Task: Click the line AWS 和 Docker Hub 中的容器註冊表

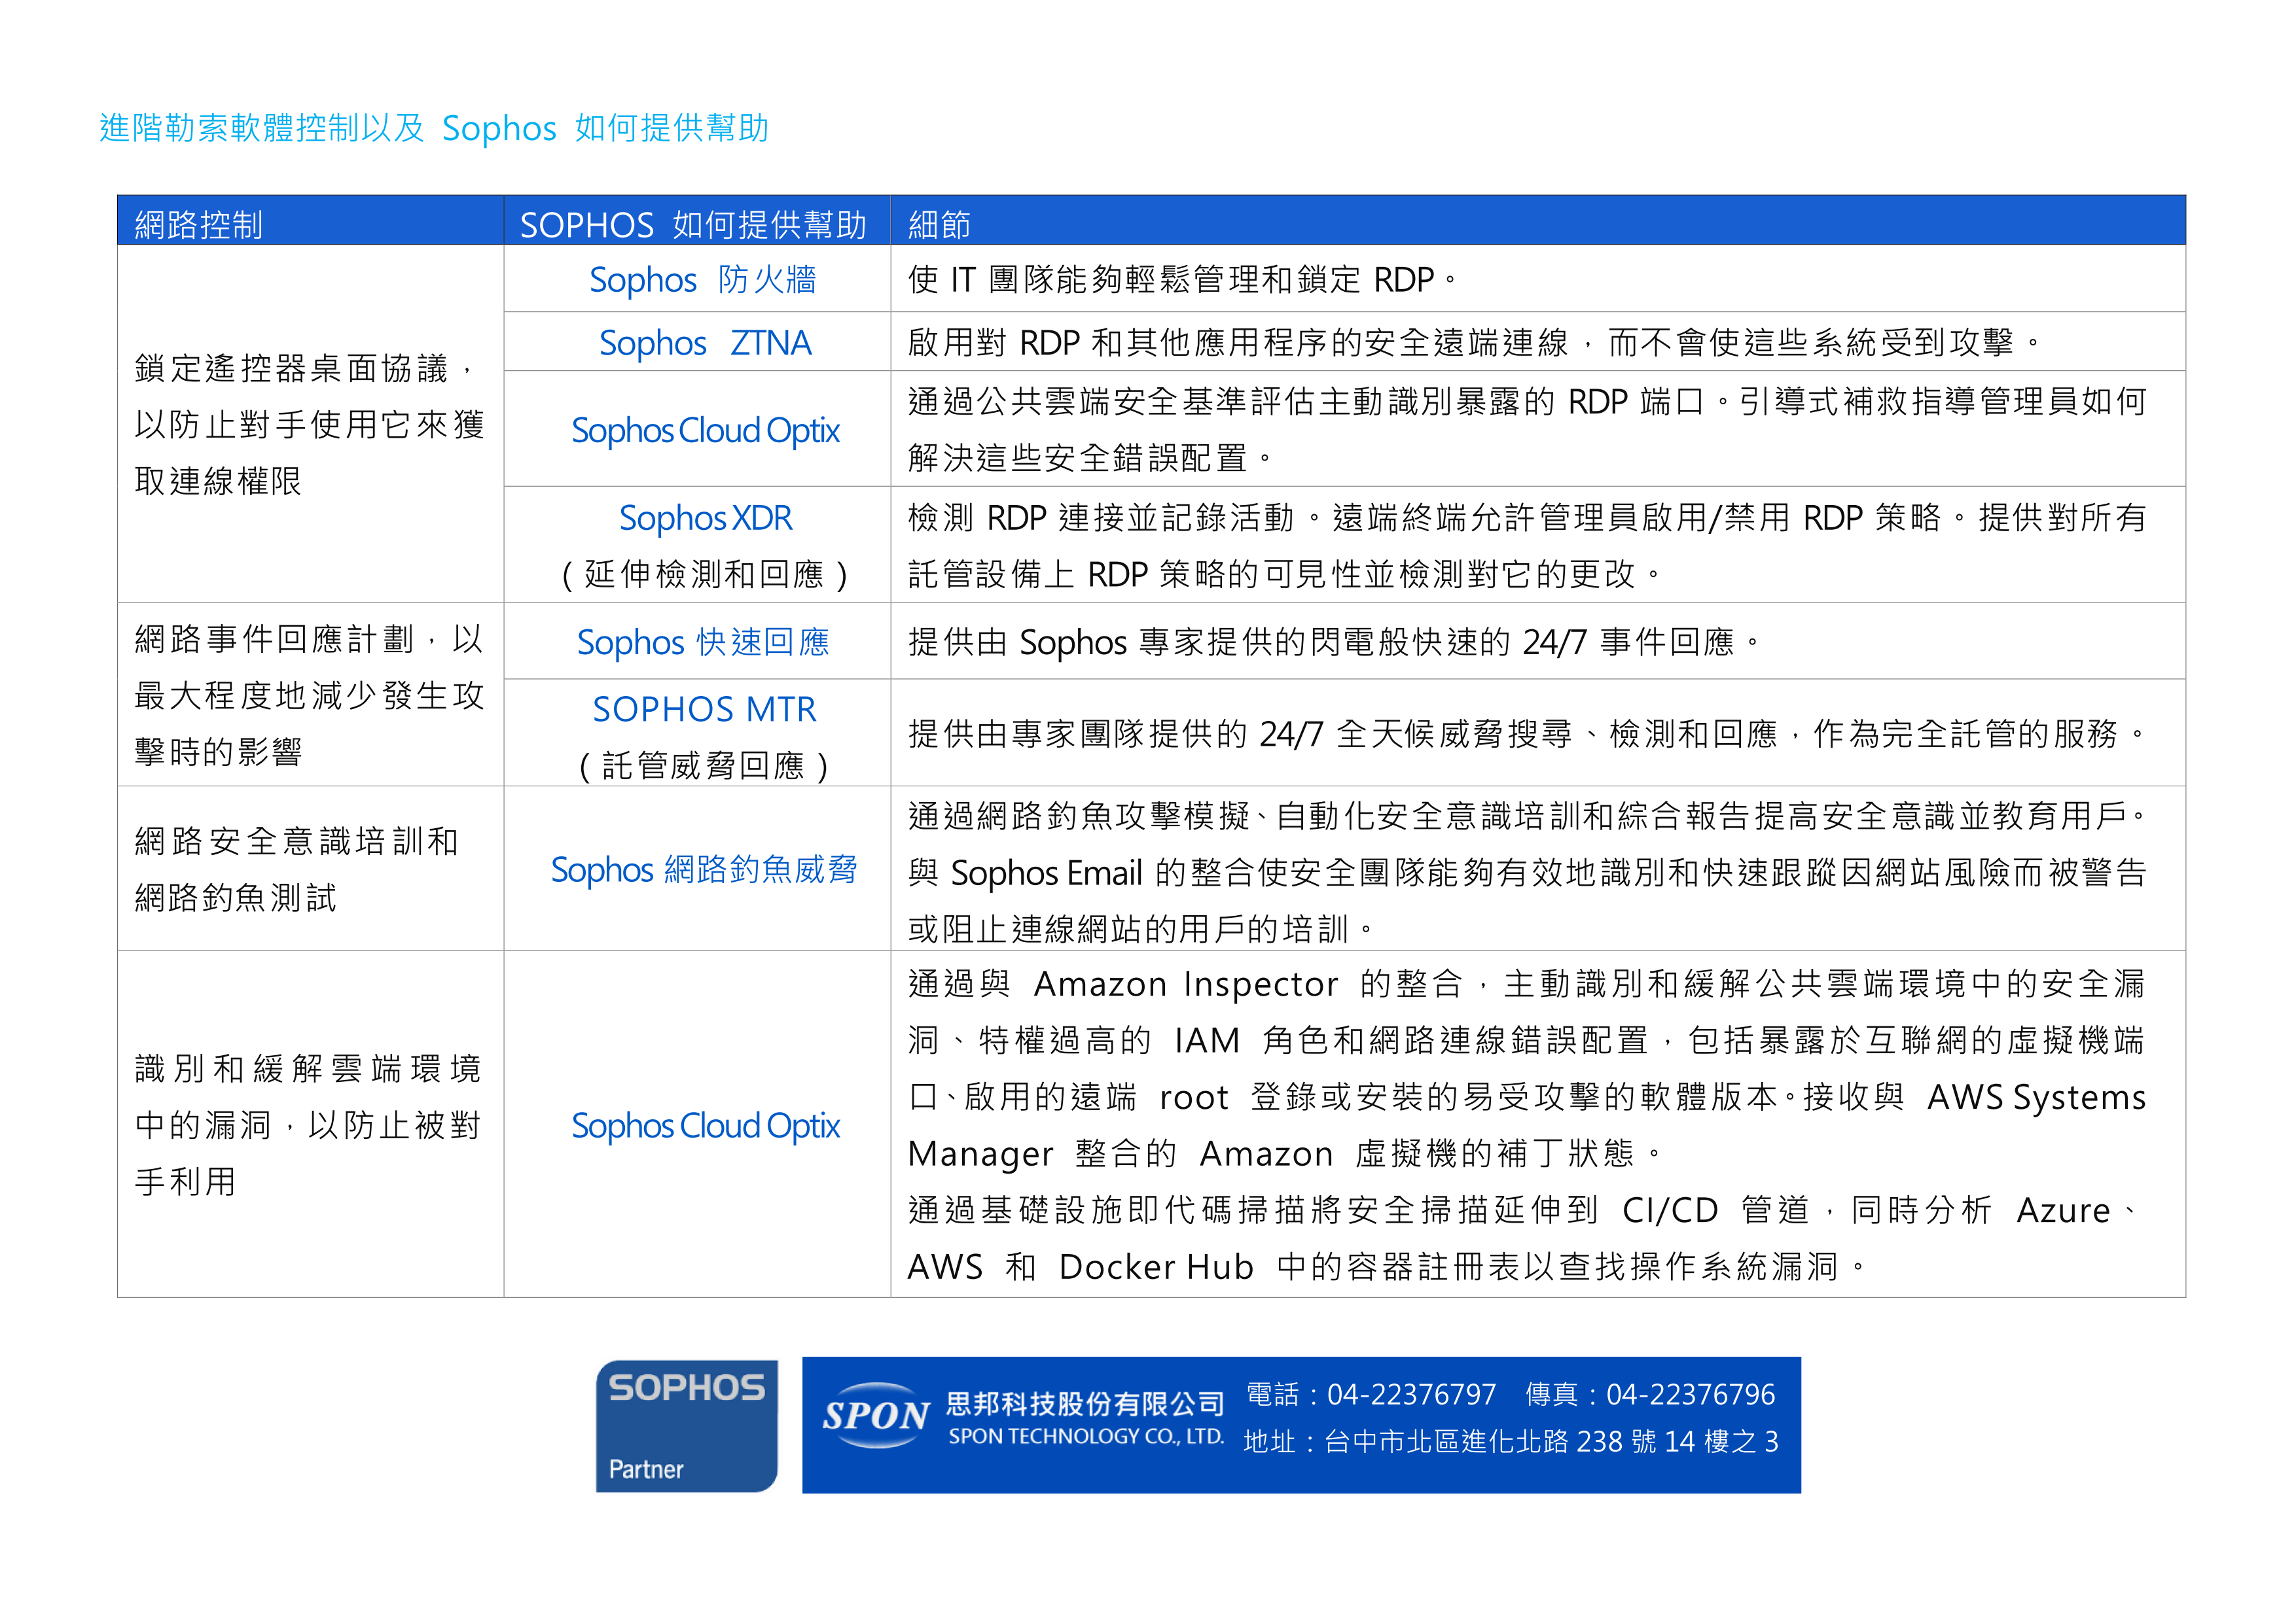Action: (1387, 1267)
